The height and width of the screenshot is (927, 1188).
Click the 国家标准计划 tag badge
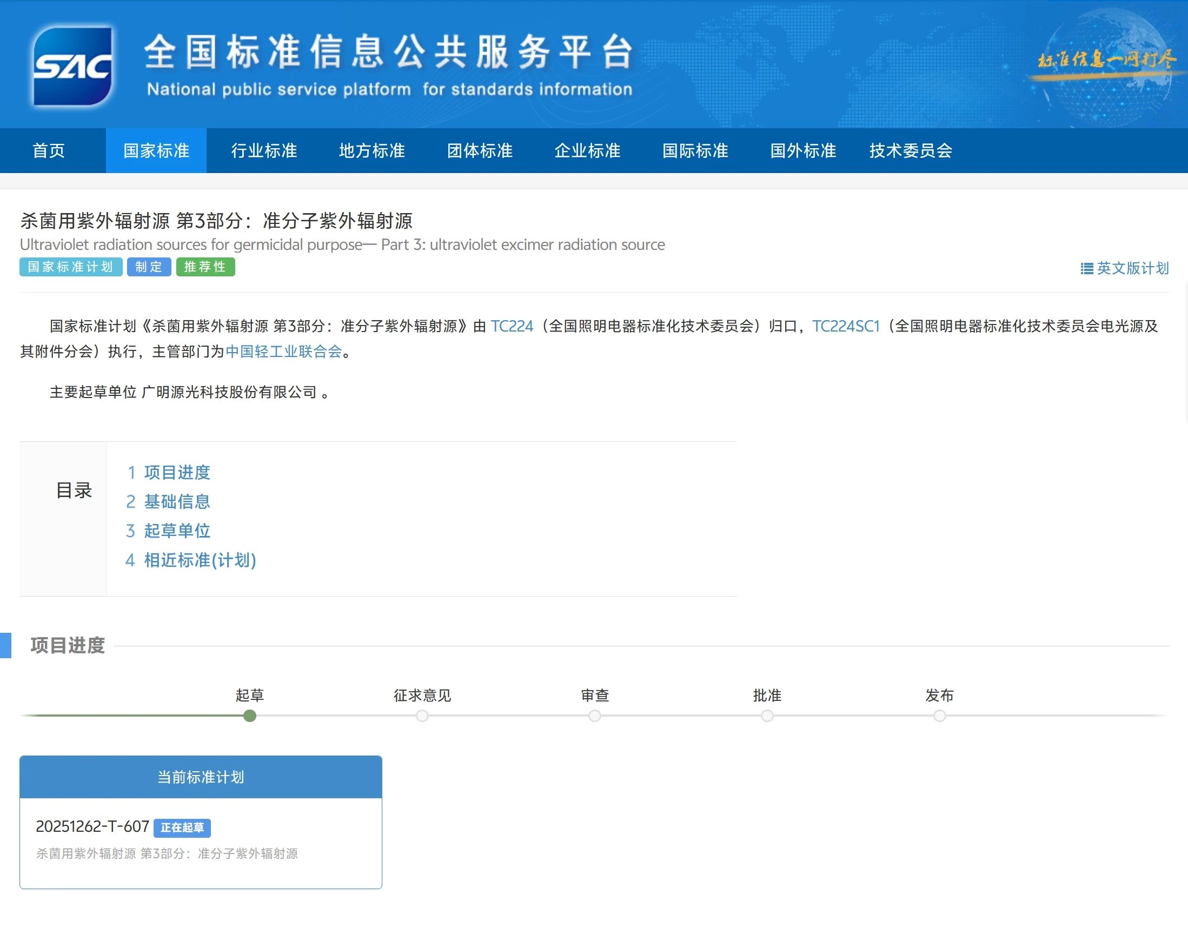click(71, 267)
